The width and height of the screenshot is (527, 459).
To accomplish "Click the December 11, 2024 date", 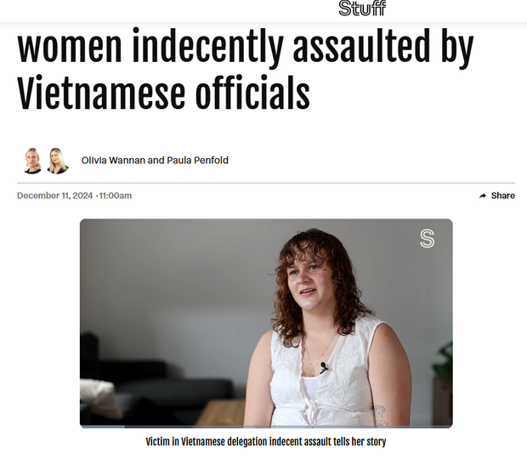I will click(x=54, y=195).
